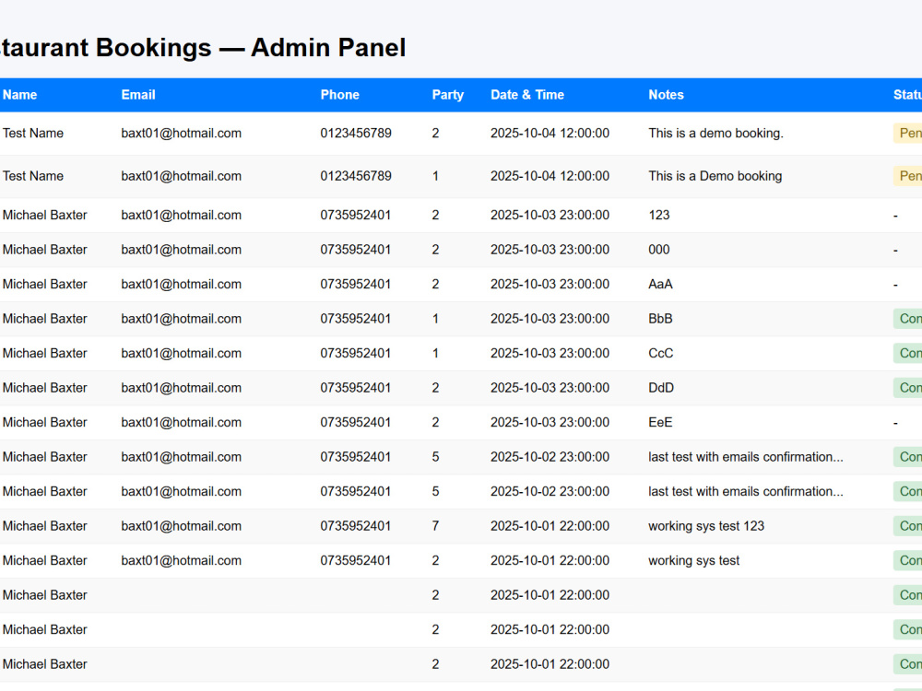Click the Confirmed badge in the 'DdD' row
Image resolution: width=922 pixels, height=691 pixels.
pyautogui.click(x=907, y=389)
